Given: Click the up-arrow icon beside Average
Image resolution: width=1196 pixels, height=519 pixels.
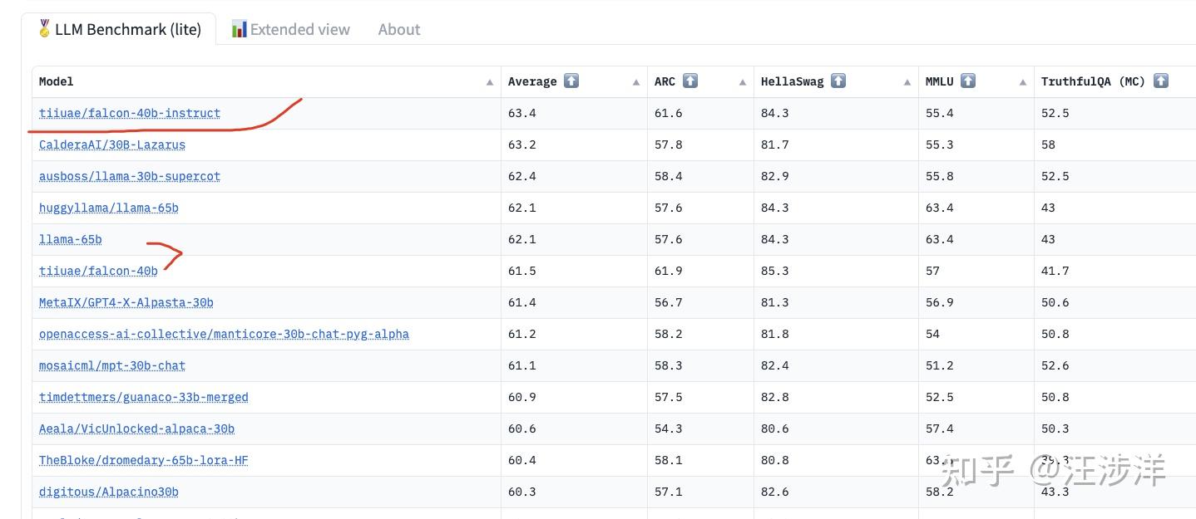Looking at the screenshot, I should (x=571, y=81).
